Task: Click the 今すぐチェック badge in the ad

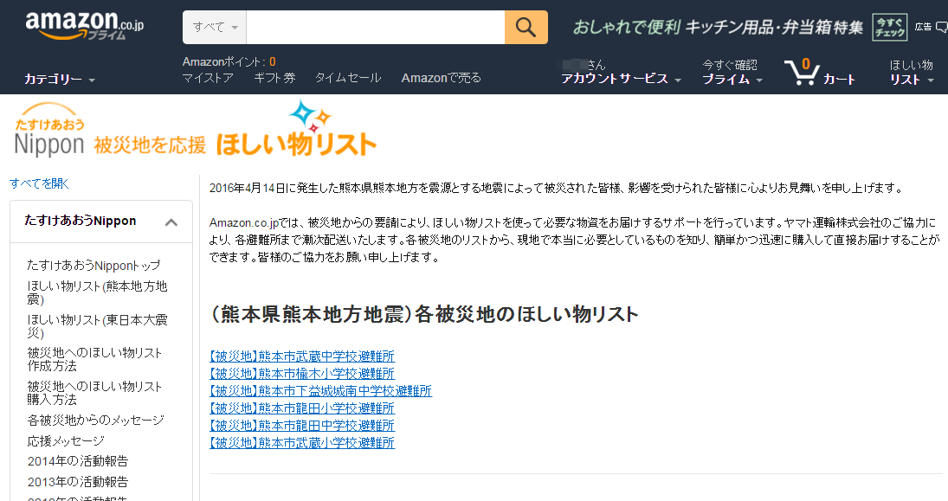Action: [x=889, y=27]
